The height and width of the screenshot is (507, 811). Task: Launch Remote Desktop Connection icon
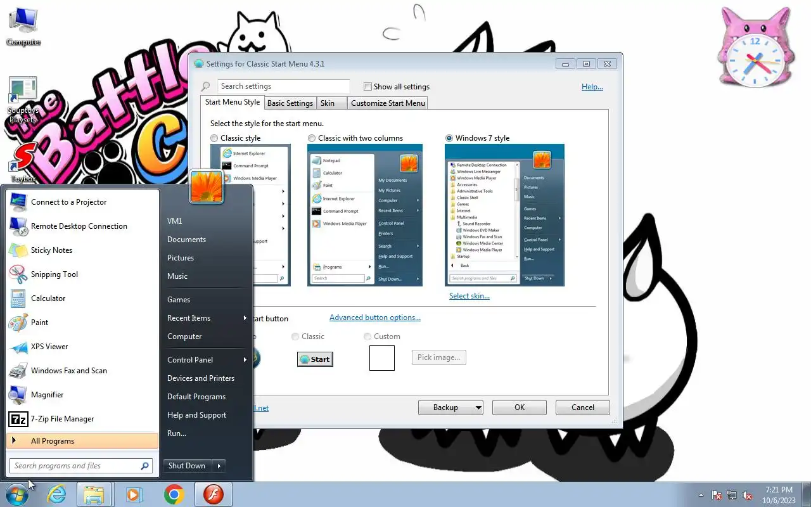point(18,226)
